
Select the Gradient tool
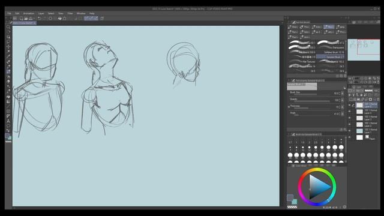8,101
